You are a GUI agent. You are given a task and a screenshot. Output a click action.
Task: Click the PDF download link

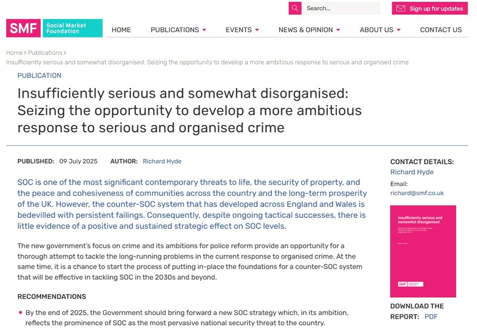pos(431,317)
